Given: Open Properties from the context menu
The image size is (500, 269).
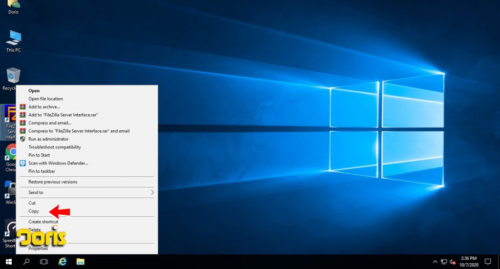Looking at the screenshot, I should coord(87,248).
